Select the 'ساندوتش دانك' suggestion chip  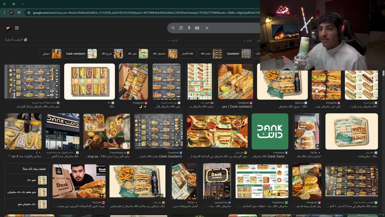[x=164, y=54]
